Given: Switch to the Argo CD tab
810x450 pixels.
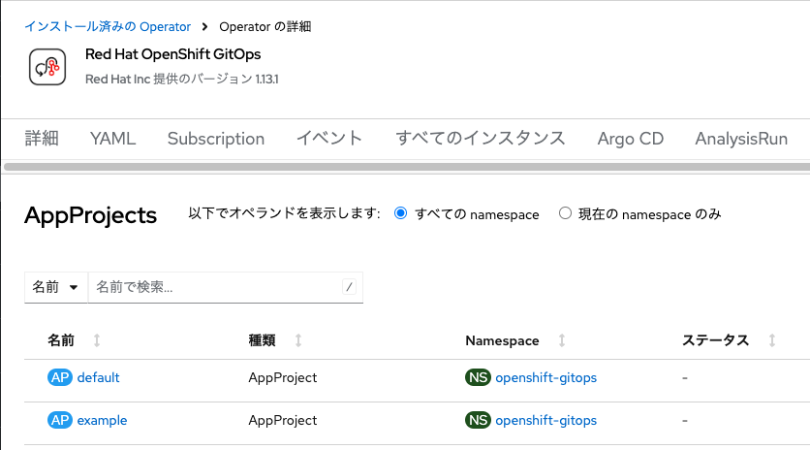Looking at the screenshot, I should point(630,139).
